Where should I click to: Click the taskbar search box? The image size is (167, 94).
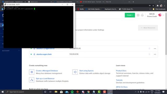24,92
